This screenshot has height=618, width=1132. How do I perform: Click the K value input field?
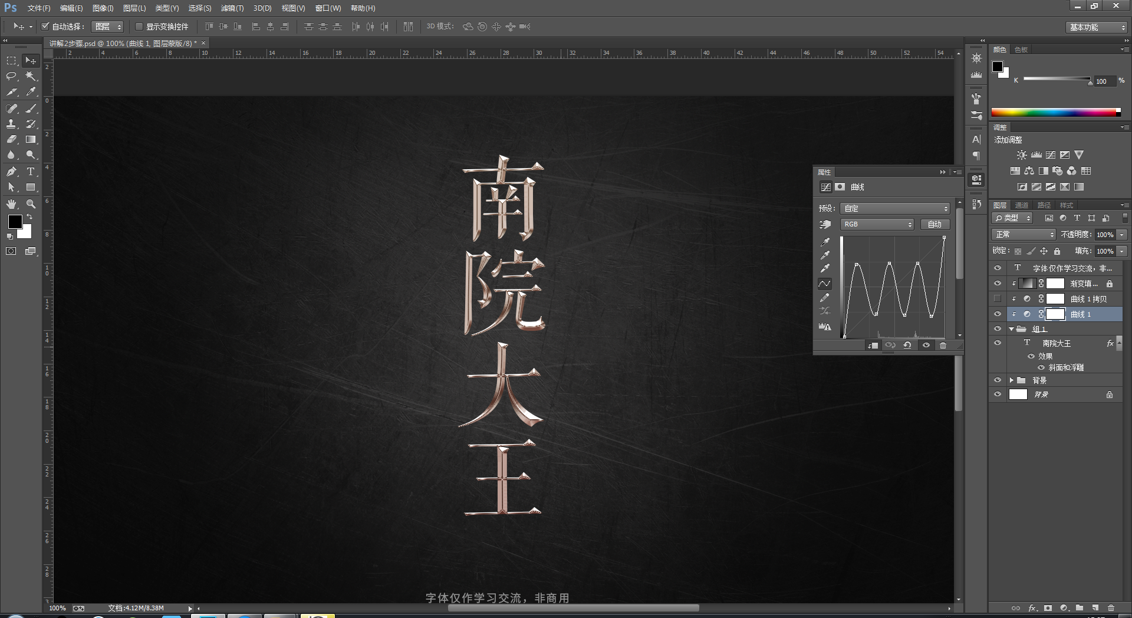[x=1105, y=81]
